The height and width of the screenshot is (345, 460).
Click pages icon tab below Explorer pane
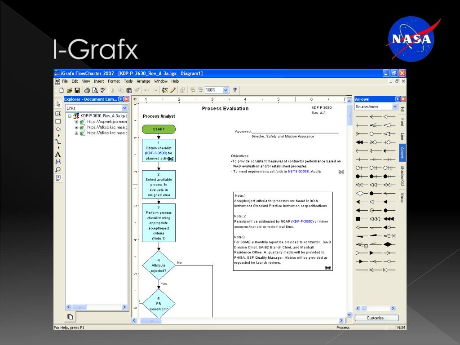click(x=70, y=317)
